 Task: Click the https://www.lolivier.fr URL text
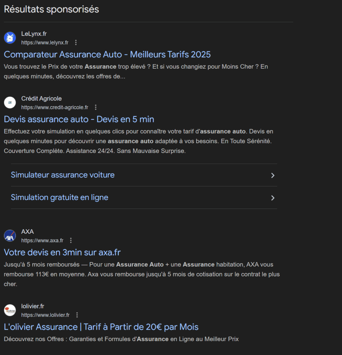point(45,315)
